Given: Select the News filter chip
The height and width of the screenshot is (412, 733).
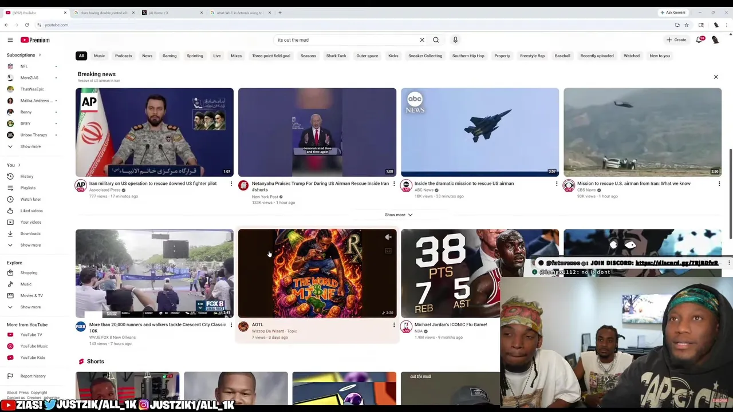Looking at the screenshot, I should click(x=147, y=56).
